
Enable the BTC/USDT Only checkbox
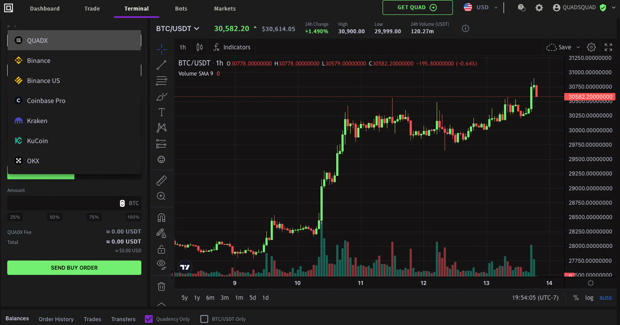click(204, 319)
